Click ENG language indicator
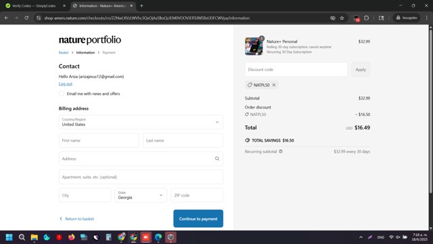 tap(380, 237)
